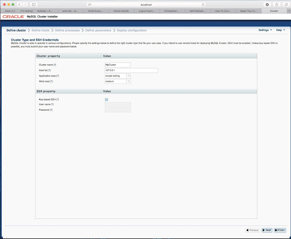Click the Next button
The width and height of the screenshot is (291, 239).
click(x=267, y=230)
